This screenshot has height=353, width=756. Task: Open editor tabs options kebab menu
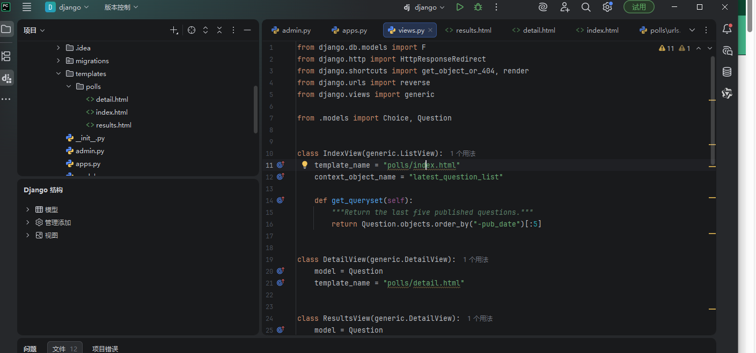click(x=707, y=30)
